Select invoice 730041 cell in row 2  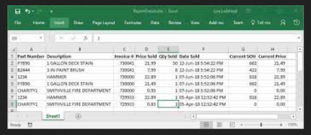tap(124, 63)
